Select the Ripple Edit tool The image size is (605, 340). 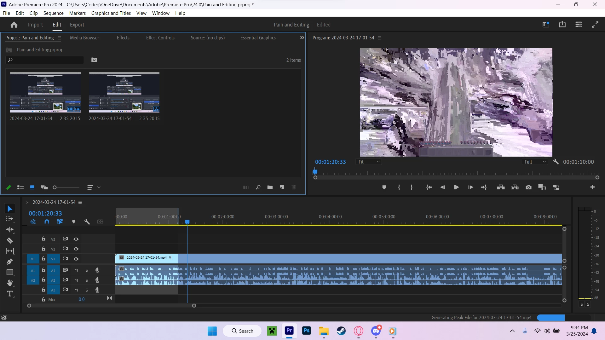click(10, 229)
